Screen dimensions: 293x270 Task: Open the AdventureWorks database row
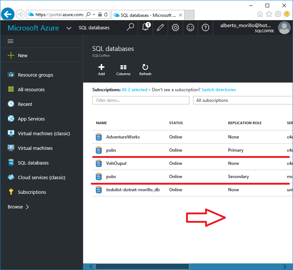pos(193,137)
